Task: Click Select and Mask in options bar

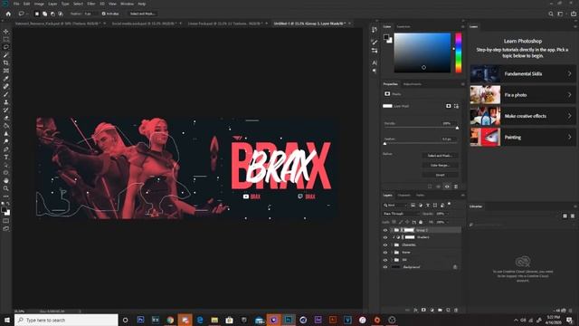Action: pos(143,14)
